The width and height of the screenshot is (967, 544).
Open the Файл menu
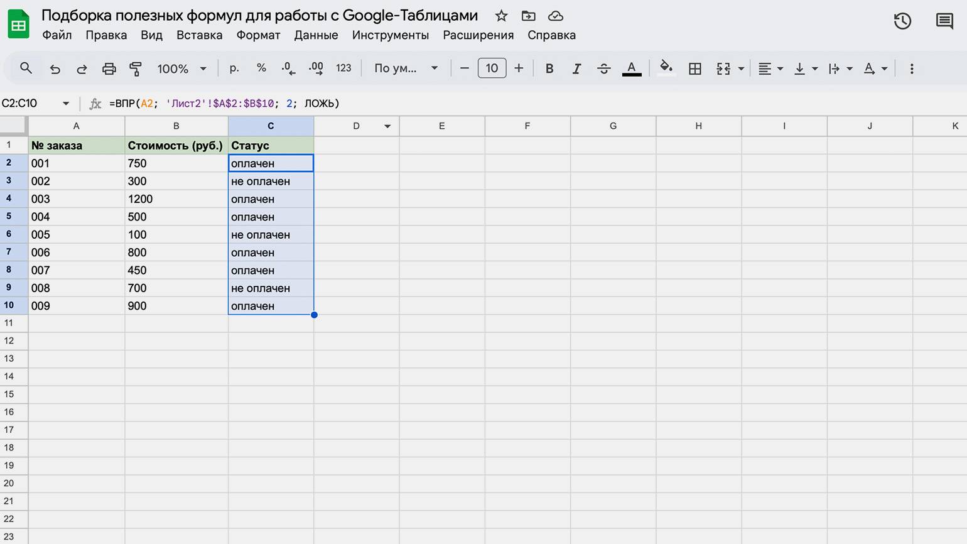tap(57, 35)
